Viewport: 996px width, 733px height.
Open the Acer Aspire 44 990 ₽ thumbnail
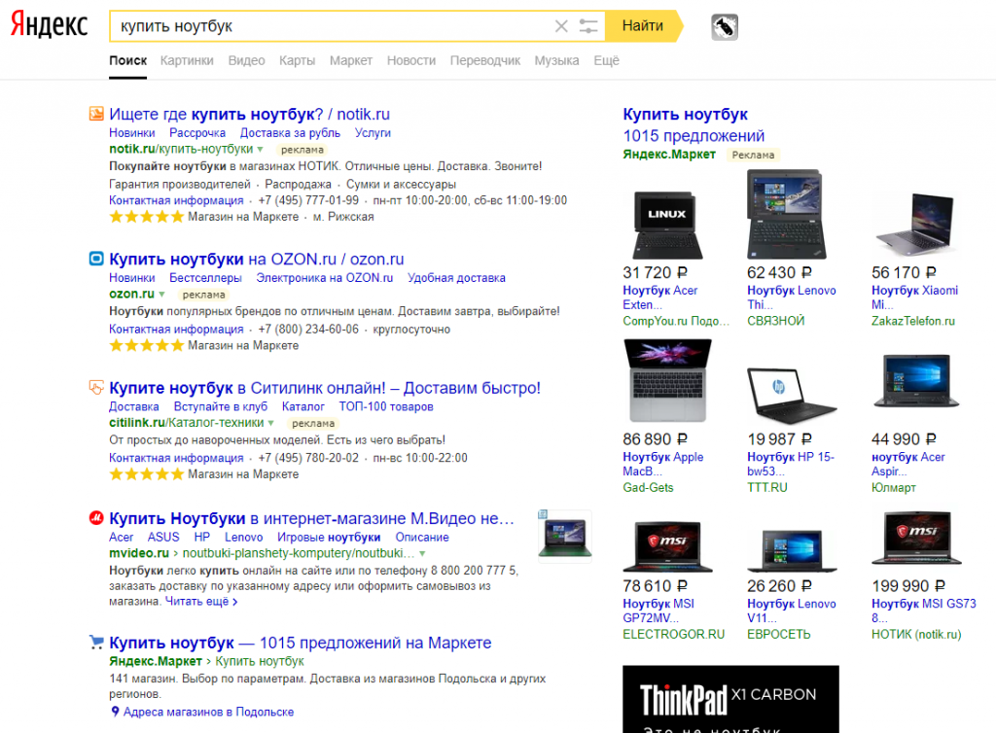[916, 381]
